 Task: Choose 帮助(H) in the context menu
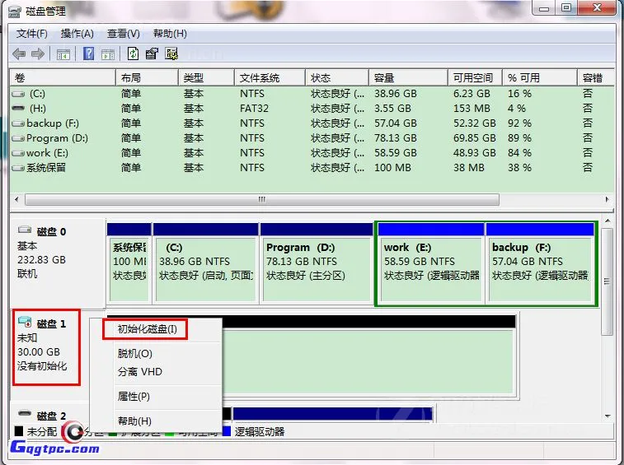tap(134, 421)
